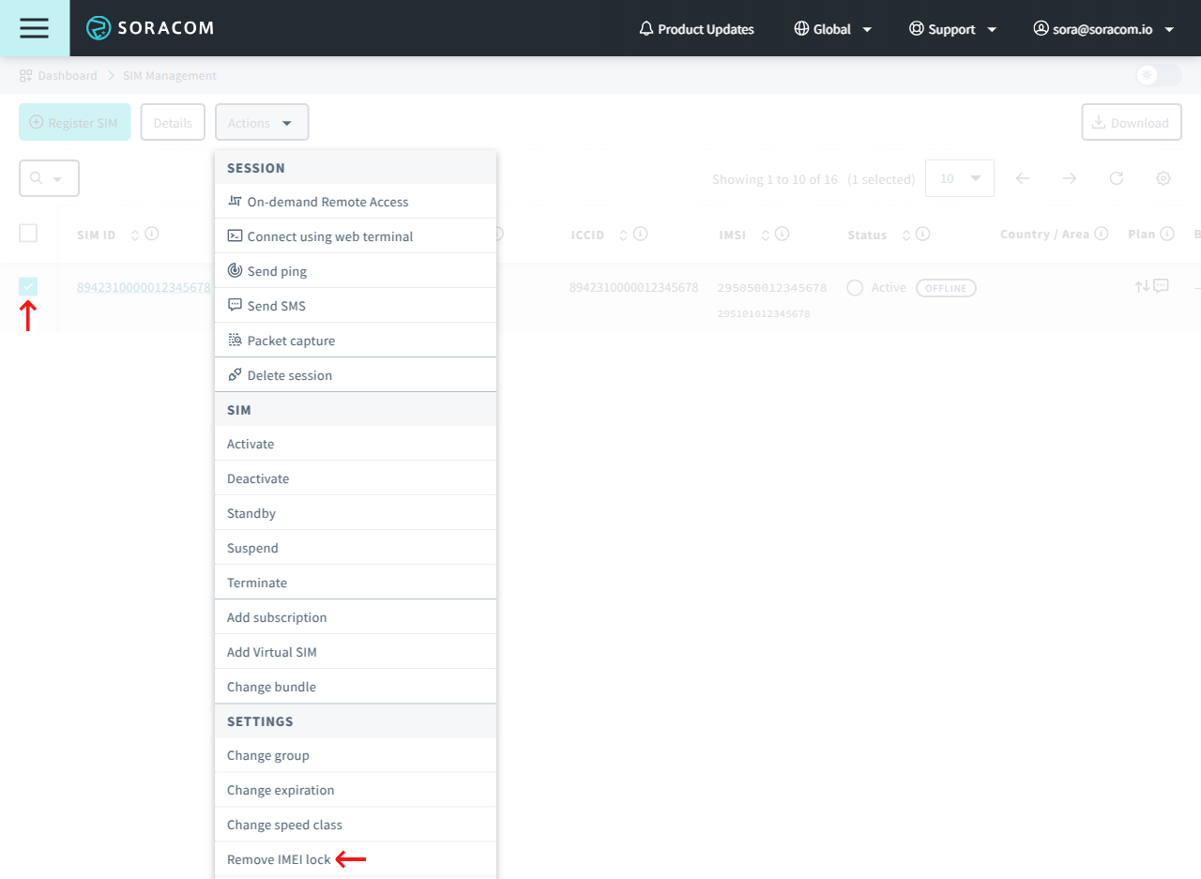The image size is (1201, 879).
Task: Click the Product Updates bell icon
Action: [x=646, y=29]
